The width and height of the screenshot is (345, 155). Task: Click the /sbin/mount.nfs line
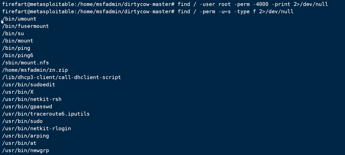point(26,63)
